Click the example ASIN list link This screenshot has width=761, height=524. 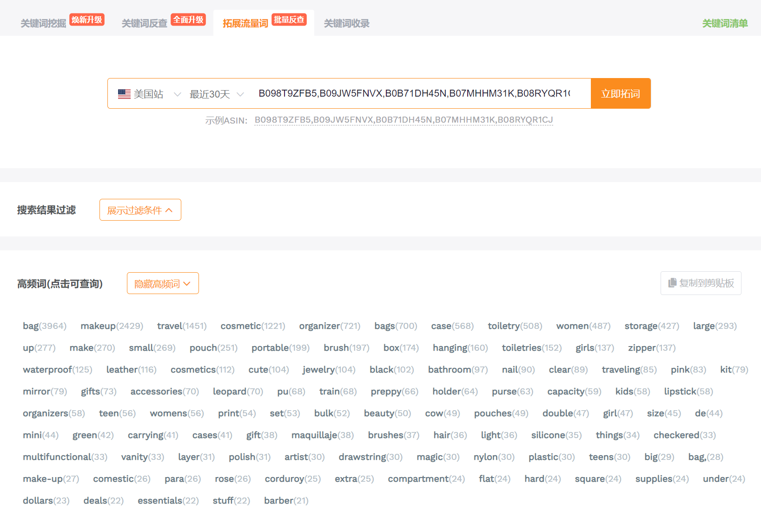(x=404, y=120)
